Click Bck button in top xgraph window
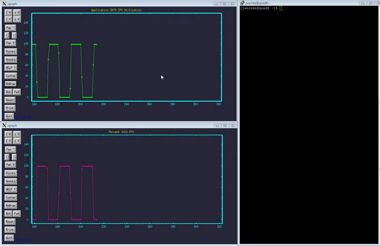 (x=8, y=92)
